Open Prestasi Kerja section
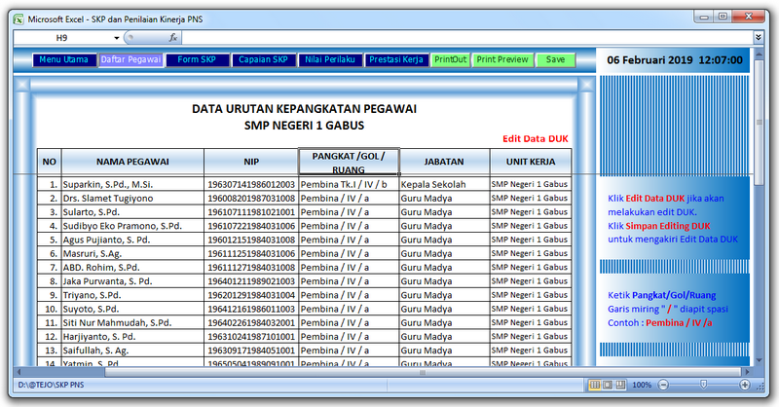 click(396, 59)
